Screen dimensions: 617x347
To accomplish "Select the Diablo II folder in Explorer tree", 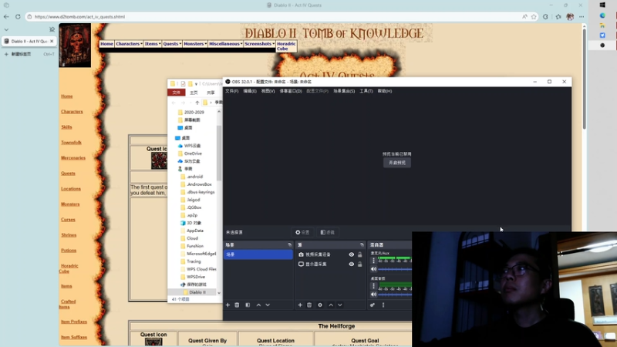I will coord(197,292).
